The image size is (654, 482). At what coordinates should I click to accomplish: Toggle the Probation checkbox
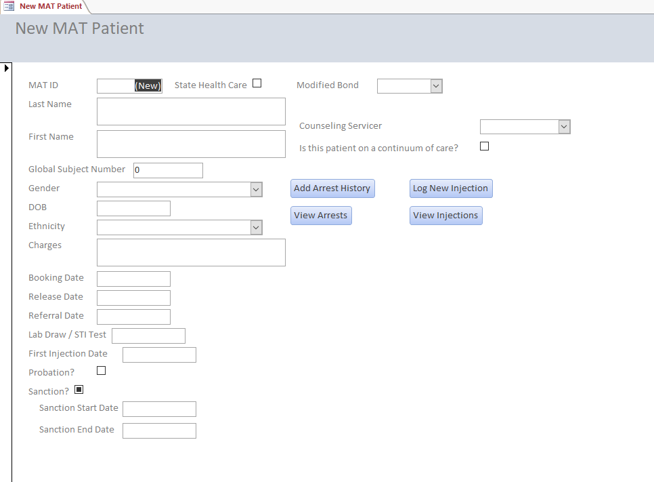(x=102, y=371)
